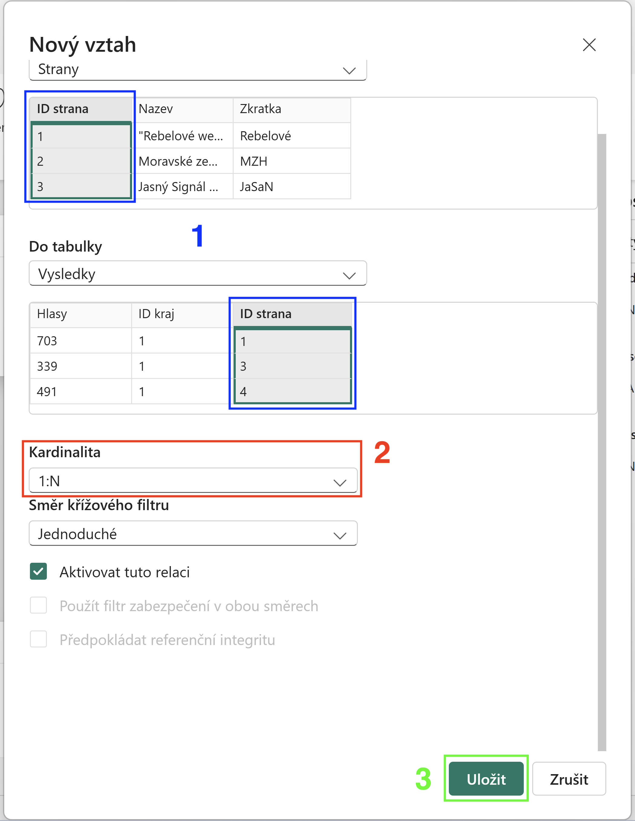
Task: Open the Vysledky table dropdown
Action: [x=198, y=274]
